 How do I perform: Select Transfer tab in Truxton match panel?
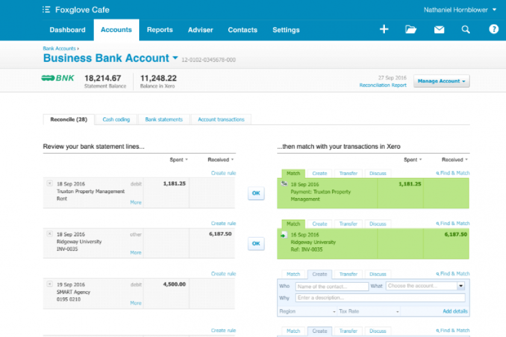point(348,173)
